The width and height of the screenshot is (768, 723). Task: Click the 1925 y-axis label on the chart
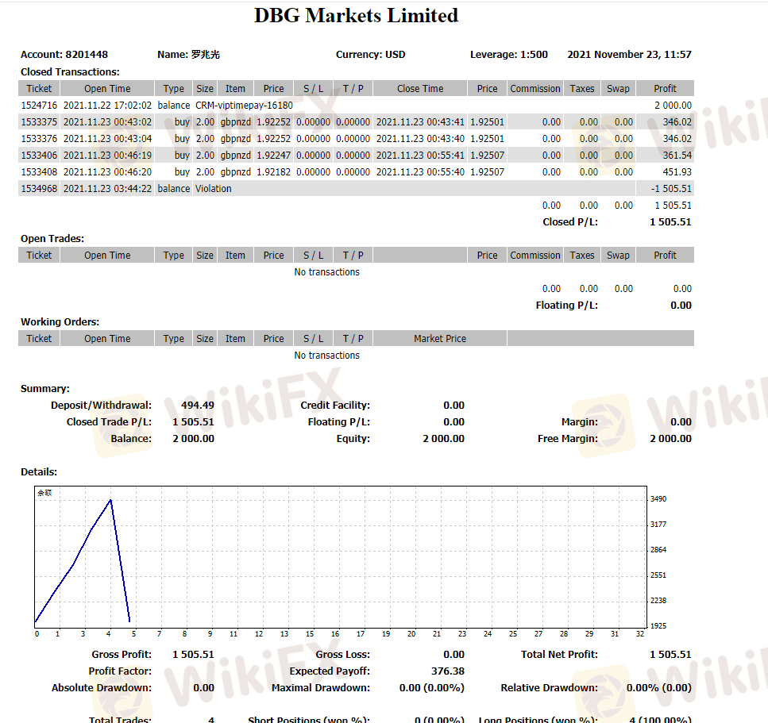tap(658, 625)
